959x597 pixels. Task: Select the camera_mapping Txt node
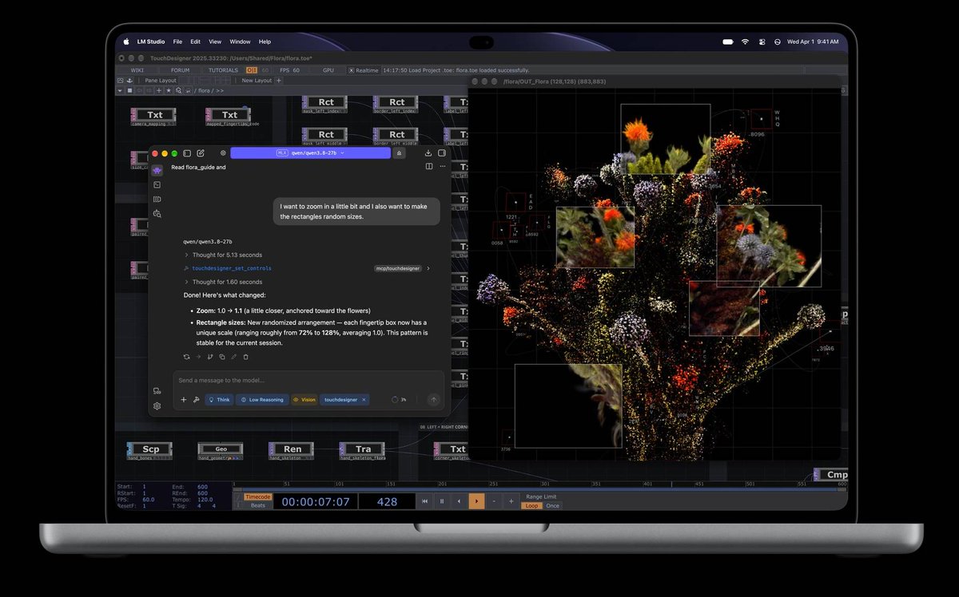click(154, 117)
